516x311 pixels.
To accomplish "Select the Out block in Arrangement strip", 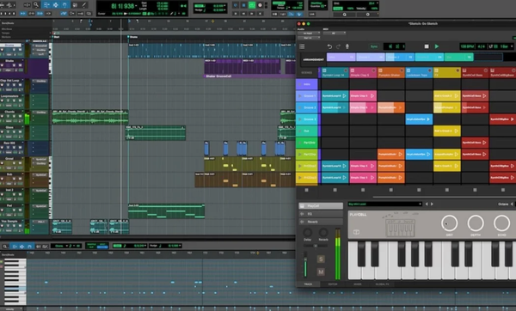I will pos(458,58).
